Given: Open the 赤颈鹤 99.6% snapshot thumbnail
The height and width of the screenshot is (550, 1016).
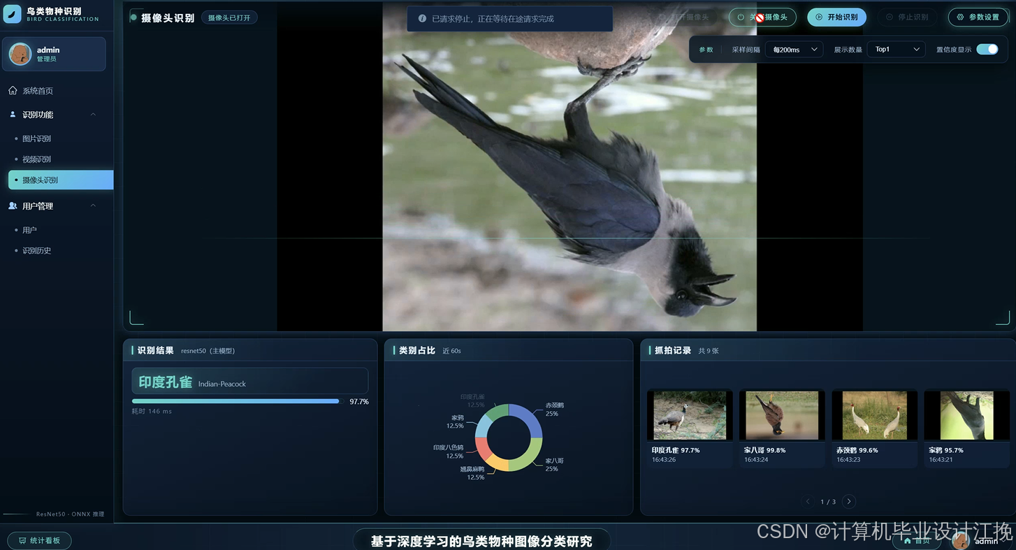Looking at the screenshot, I should 874,415.
